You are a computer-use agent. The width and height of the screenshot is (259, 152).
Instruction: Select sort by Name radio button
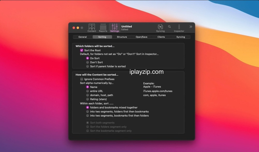[x=88, y=87]
